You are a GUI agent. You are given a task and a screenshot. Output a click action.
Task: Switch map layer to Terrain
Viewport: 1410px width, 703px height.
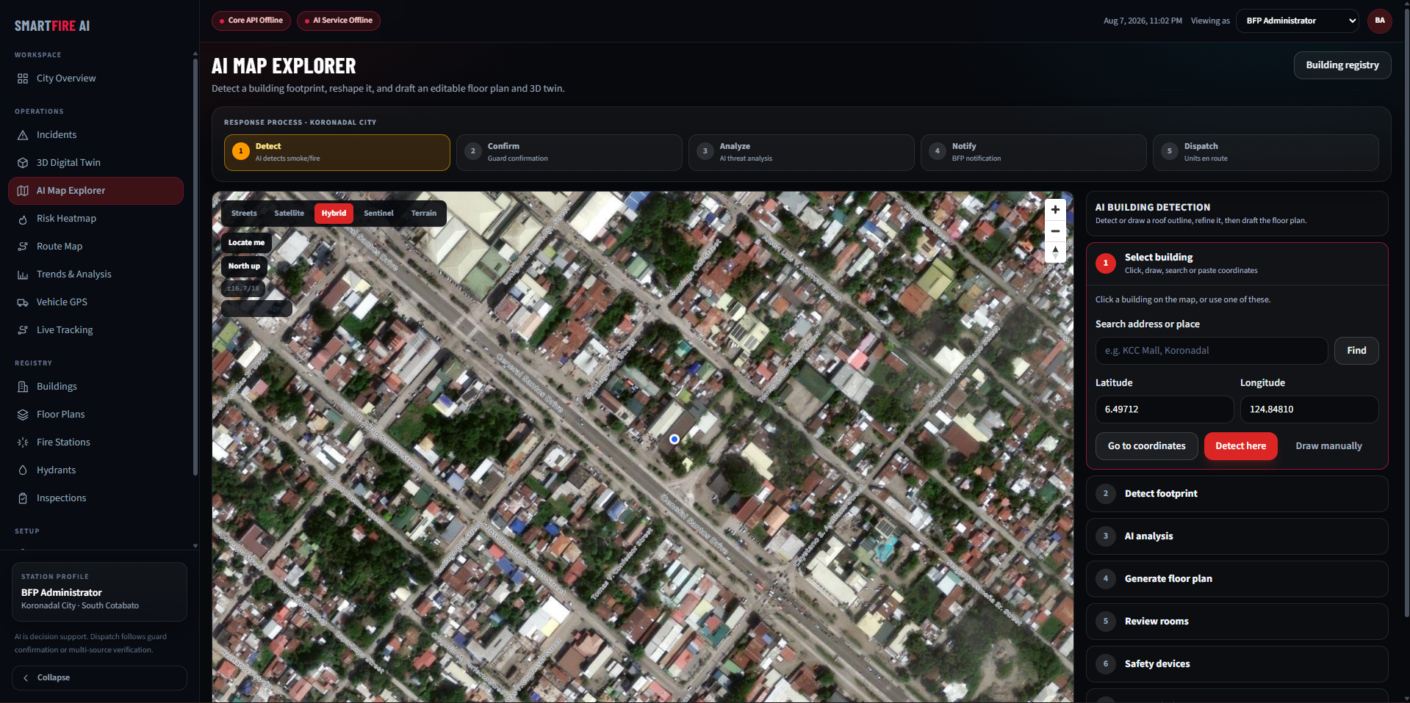pyautogui.click(x=424, y=214)
